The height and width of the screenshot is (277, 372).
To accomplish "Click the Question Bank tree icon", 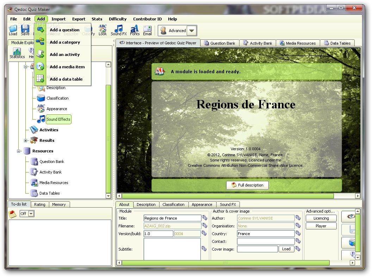I will pos(34,161).
